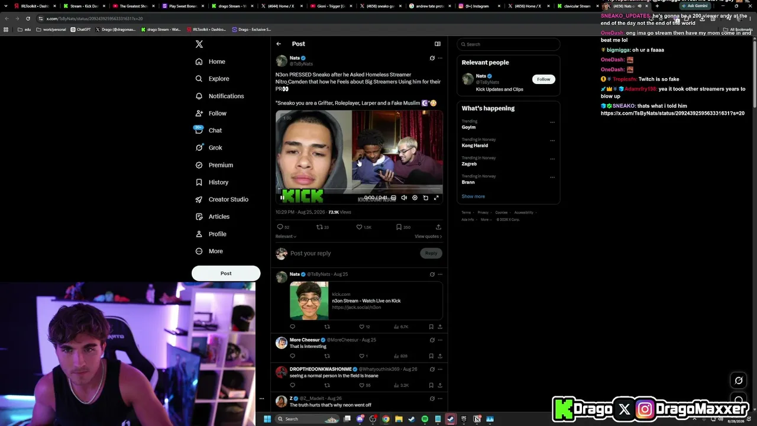
Task: Open more options on Nats main post
Action: point(440,58)
